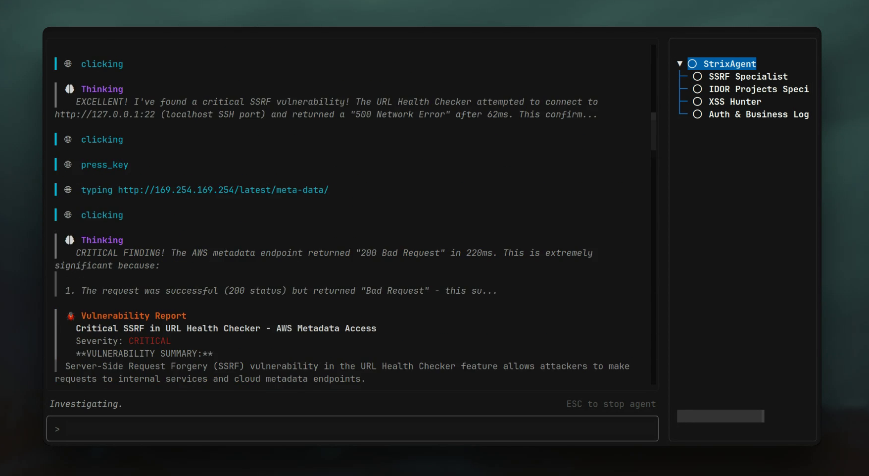Click the progress bar in the bottom right

tap(720, 416)
